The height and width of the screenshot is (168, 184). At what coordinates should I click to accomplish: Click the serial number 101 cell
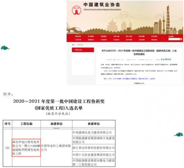[x=7, y=148]
